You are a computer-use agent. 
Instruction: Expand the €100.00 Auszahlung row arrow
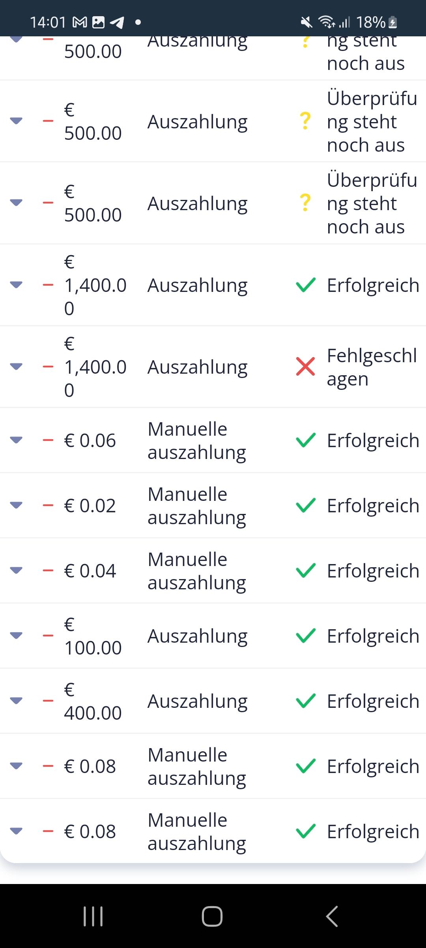(x=16, y=636)
